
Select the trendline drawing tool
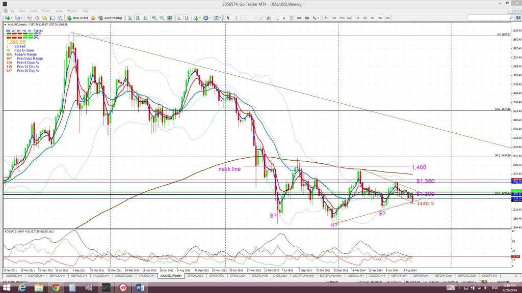[x=261, y=18]
